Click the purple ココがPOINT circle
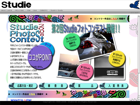Image resolution: width=140 pixels, height=105 pixels. click(40, 57)
